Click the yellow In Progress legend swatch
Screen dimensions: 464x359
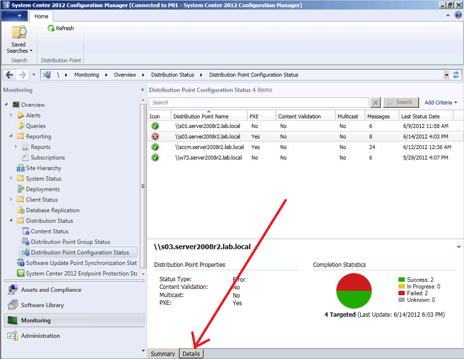click(x=402, y=286)
